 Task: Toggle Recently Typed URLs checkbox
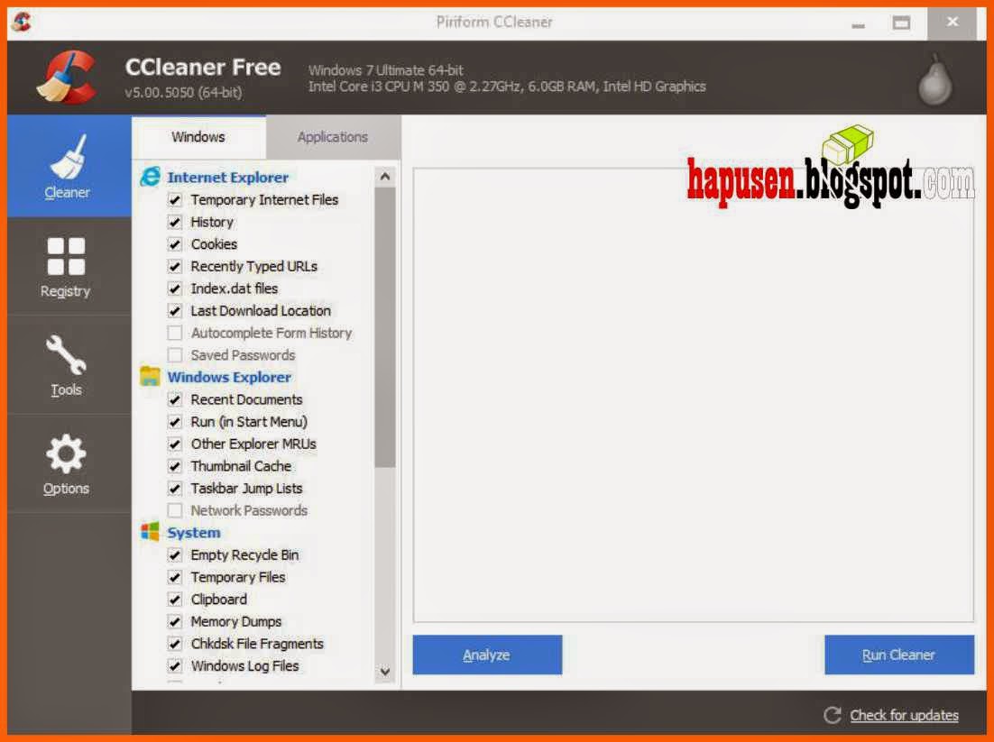tap(175, 267)
